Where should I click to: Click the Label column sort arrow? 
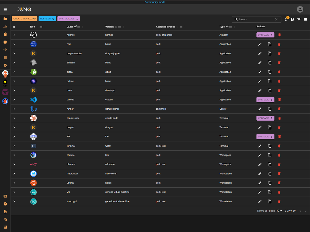(75, 27)
